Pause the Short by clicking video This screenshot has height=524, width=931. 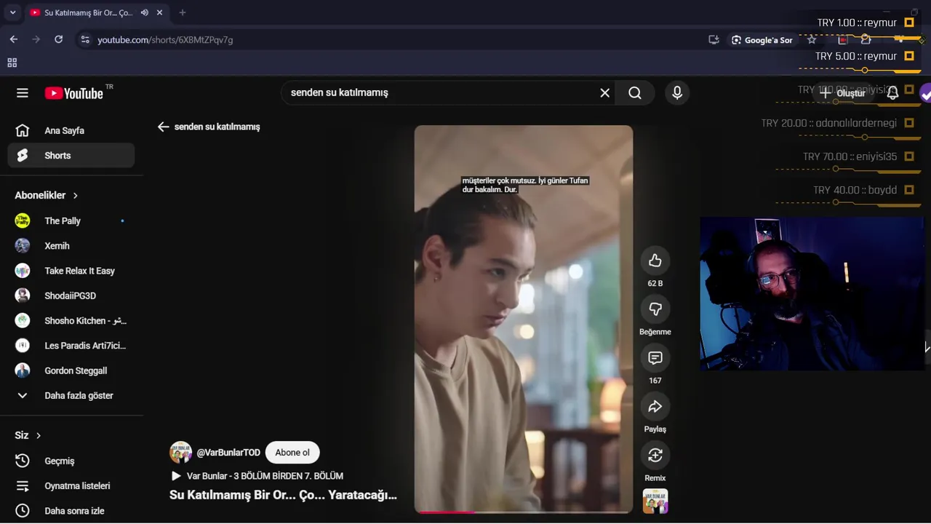click(524, 319)
